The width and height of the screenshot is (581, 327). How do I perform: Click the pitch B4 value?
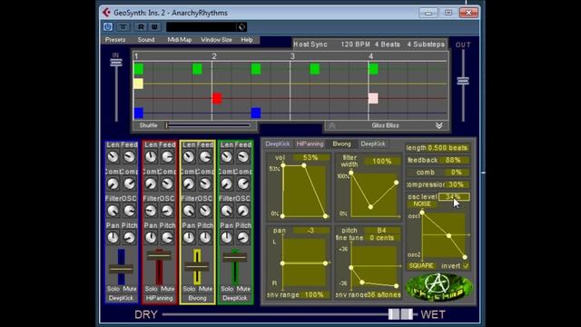pyautogui.click(x=381, y=231)
